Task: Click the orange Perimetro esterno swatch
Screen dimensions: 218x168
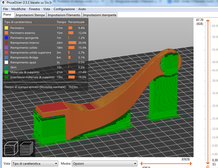Action: click(7, 33)
